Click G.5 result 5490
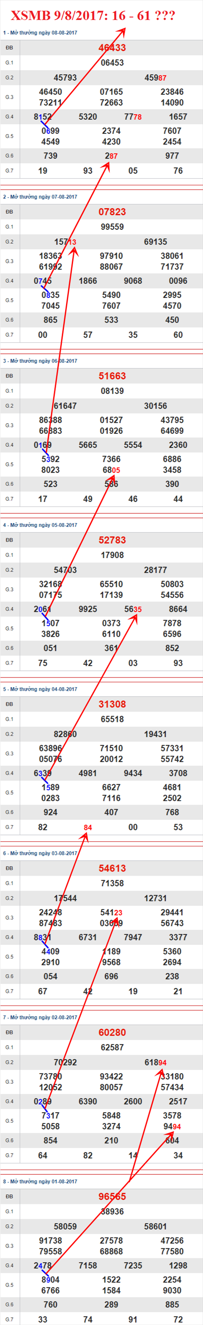The height and width of the screenshot is (1325, 203). (112, 295)
